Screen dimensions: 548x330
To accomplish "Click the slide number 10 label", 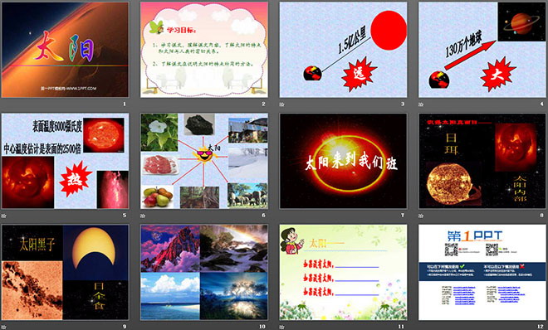I will pos(262,327).
